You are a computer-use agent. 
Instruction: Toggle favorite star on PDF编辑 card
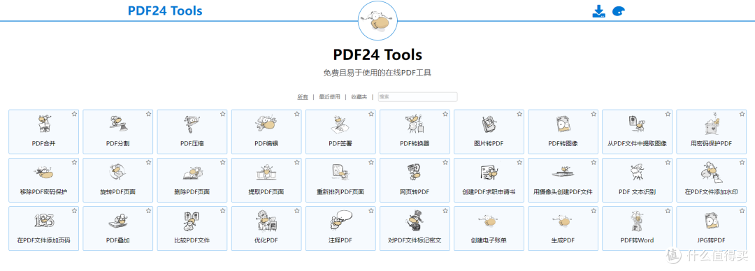coord(297,114)
